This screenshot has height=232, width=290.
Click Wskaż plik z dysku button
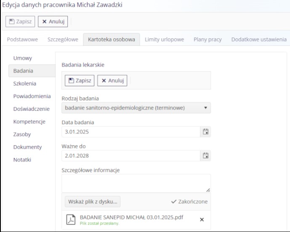tap(93, 201)
